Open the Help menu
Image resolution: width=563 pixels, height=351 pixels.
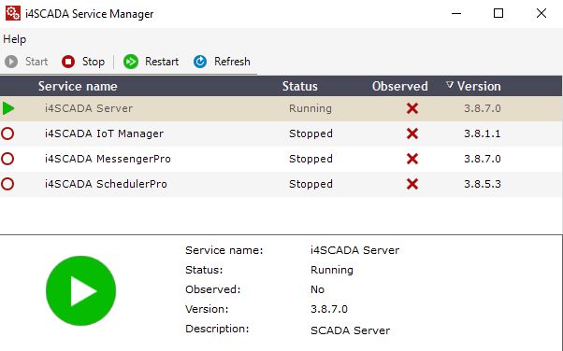point(15,39)
